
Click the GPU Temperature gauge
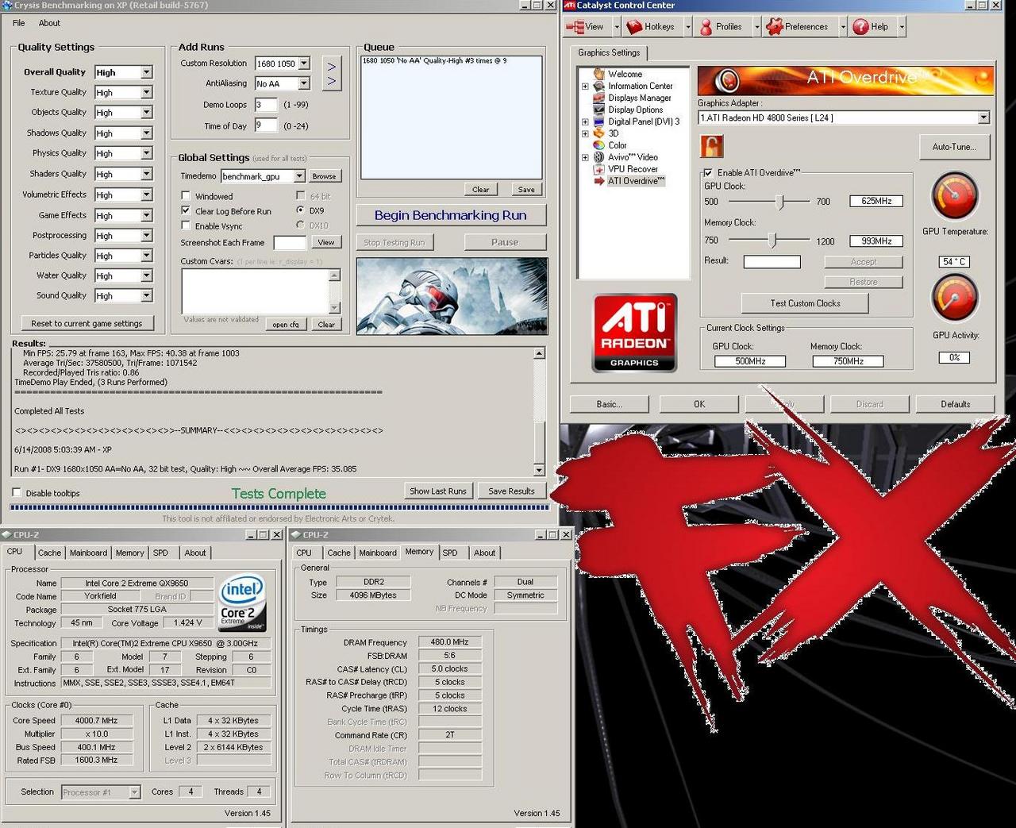(954, 196)
